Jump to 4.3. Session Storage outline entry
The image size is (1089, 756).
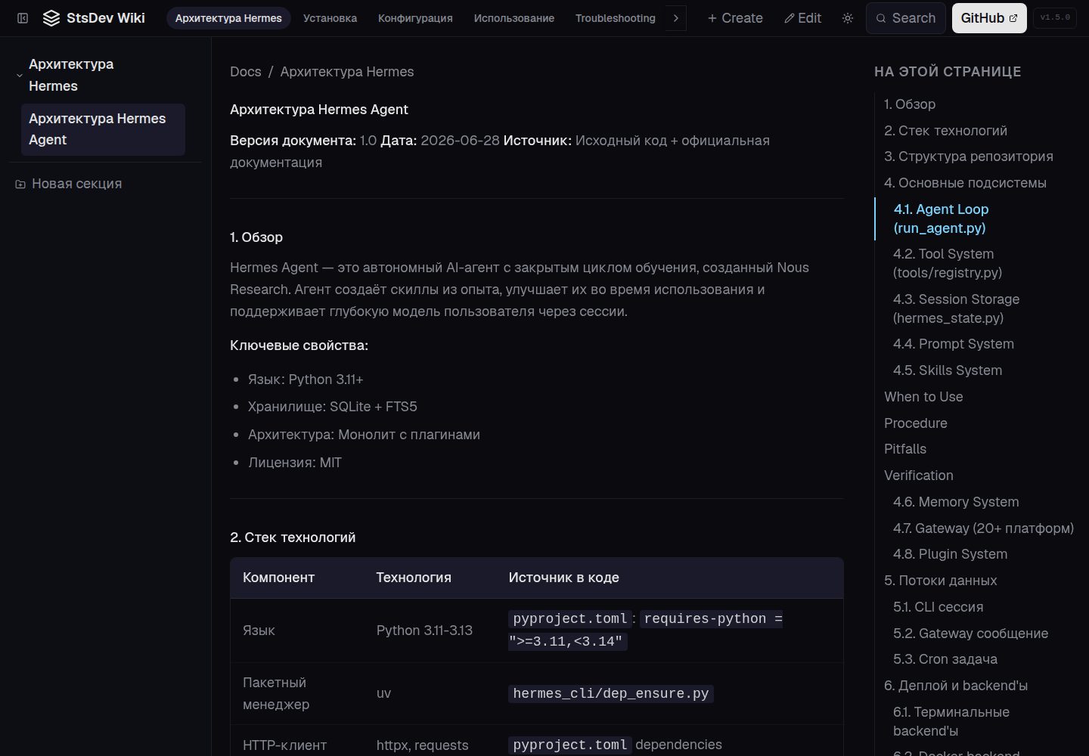pyautogui.click(x=956, y=308)
